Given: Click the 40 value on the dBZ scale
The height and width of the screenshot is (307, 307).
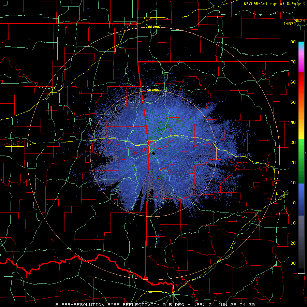Looking at the screenshot, I should (293, 122).
